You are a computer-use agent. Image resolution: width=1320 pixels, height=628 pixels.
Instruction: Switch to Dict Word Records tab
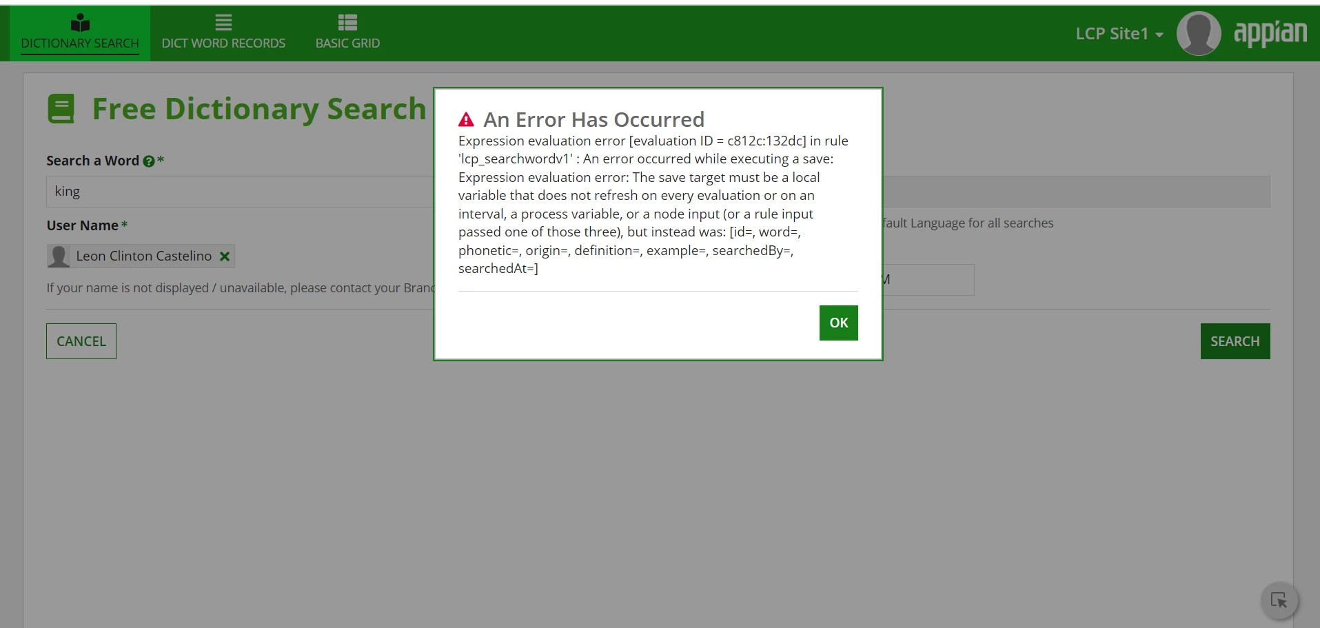point(223,33)
